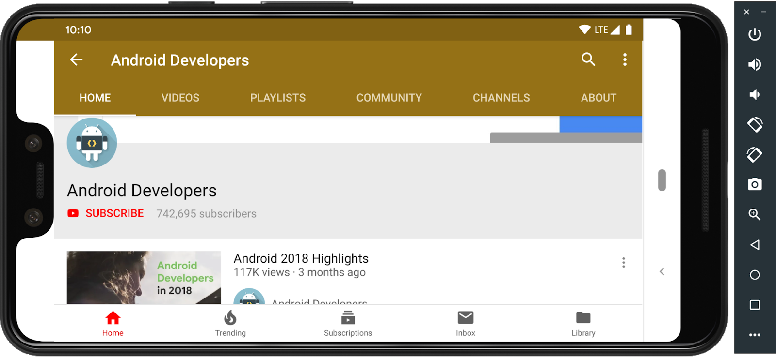Switch to the PLAYLISTS tab

(278, 98)
